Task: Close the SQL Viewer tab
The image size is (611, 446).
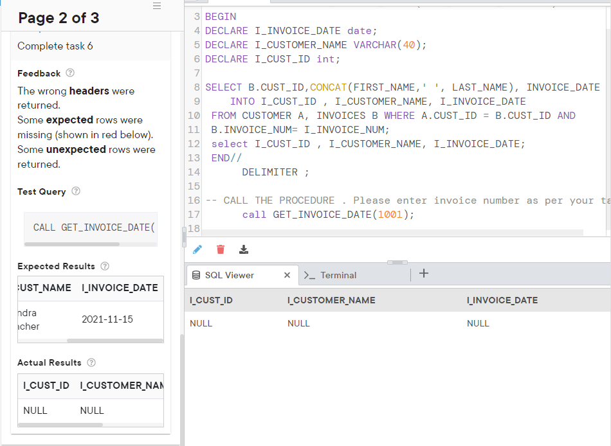Action: tap(287, 275)
